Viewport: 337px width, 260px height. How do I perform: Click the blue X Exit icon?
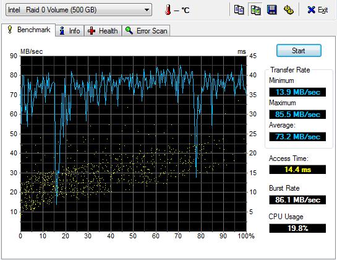tap(311, 10)
